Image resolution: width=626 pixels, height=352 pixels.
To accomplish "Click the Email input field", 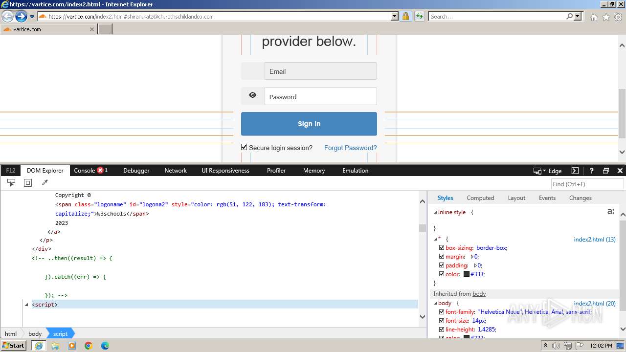I will point(321,71).
